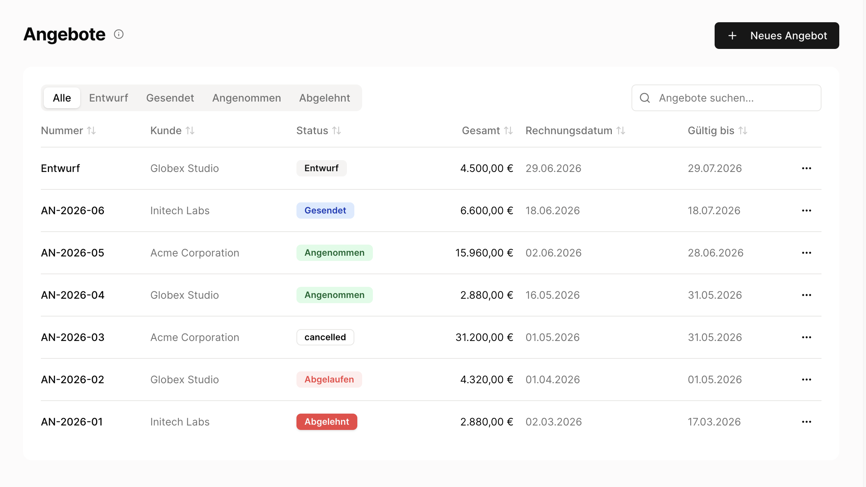Open actions menu for AN-2026-02
The image size is (866, 487).
[x=807, y=380]
